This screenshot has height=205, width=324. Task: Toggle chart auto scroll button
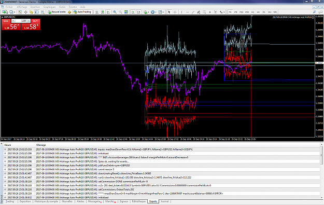click(133, 12)
